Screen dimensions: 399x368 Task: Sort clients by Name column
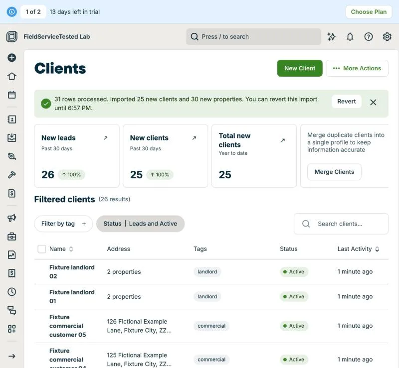(61, 249)
